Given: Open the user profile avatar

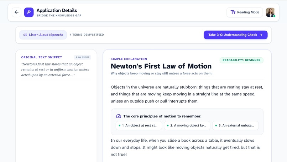Looking at the screenshot, I should click(x=270, y=12).
